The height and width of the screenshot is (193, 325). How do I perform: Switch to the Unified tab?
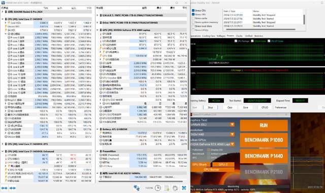point(249,36)
